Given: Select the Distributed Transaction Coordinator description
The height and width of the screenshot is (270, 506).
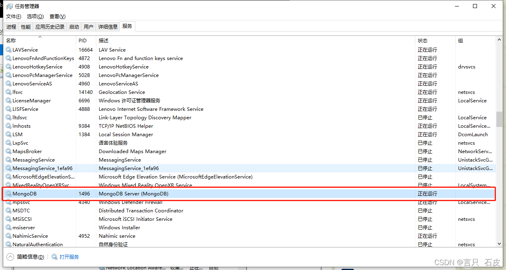Looking at the screenshot, I should [141, 210].
